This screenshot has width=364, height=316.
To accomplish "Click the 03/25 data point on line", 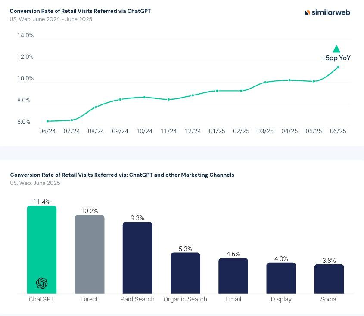I will pos(265,82).
